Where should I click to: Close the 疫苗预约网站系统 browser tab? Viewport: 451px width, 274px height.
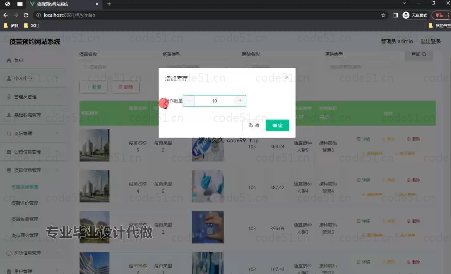pyautogui.click(x=97, y=4)
